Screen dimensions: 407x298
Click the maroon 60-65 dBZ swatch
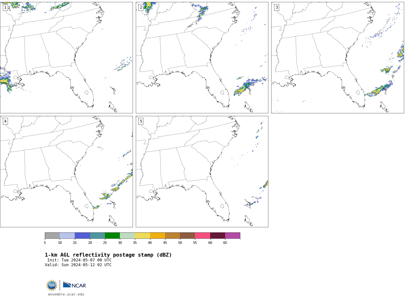(217, 236)
